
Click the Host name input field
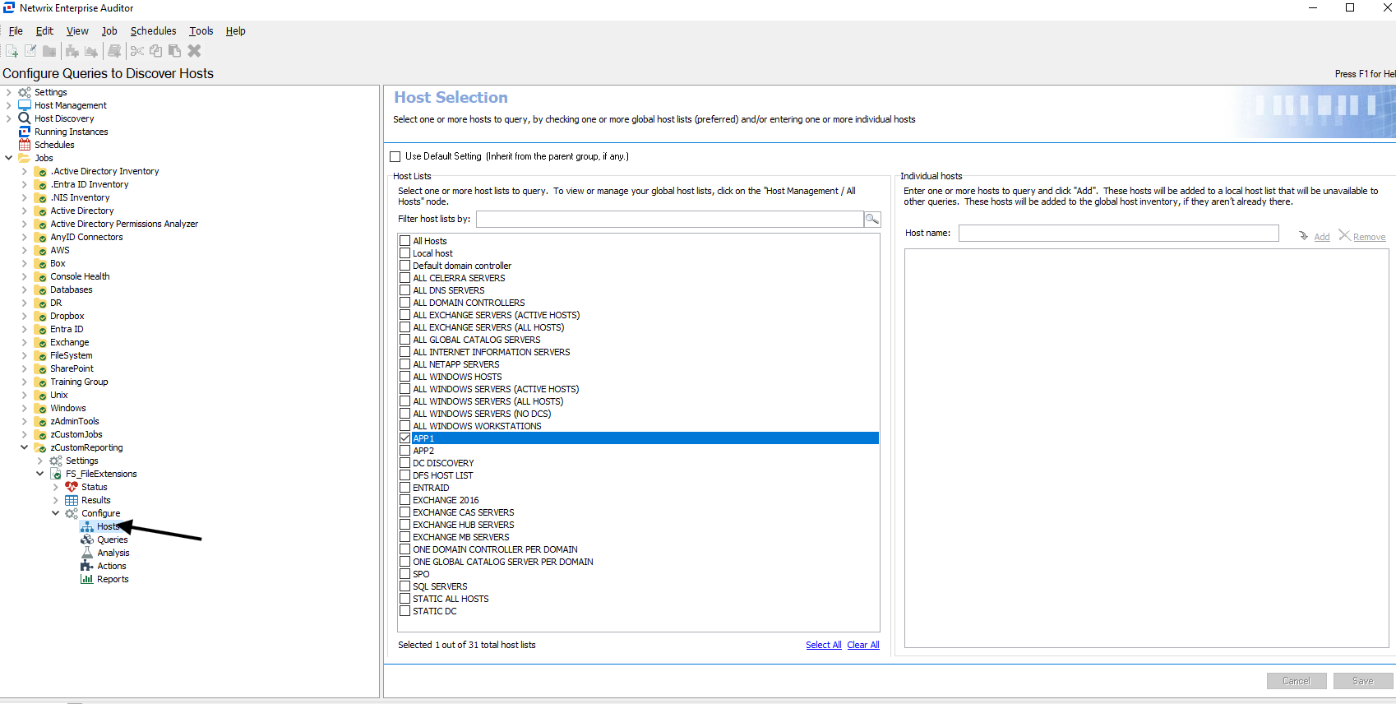tap(1118, 234)
